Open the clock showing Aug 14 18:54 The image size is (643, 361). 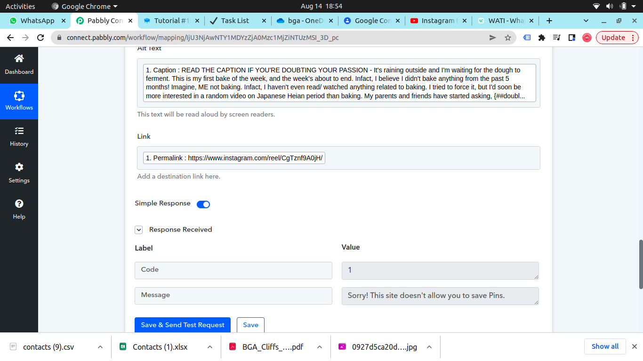pos(321,6)
